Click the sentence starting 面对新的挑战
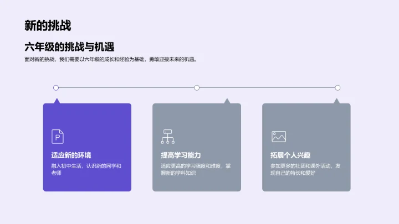The height and width of the screenshot is (224, 399). pyautogui.click(x=111, y=59)
